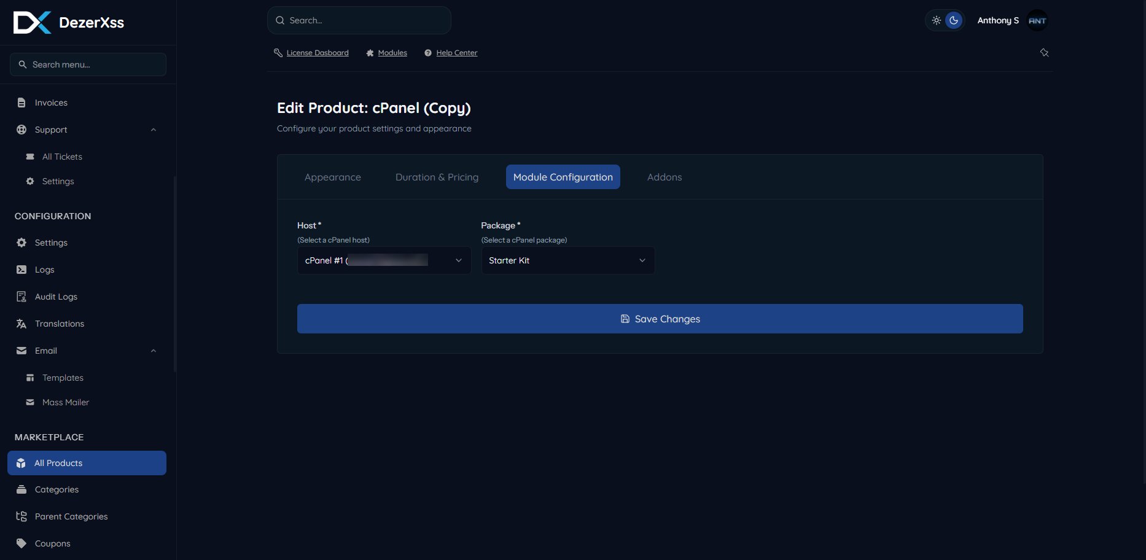Select the Module Configuration tab

[563, 177]
